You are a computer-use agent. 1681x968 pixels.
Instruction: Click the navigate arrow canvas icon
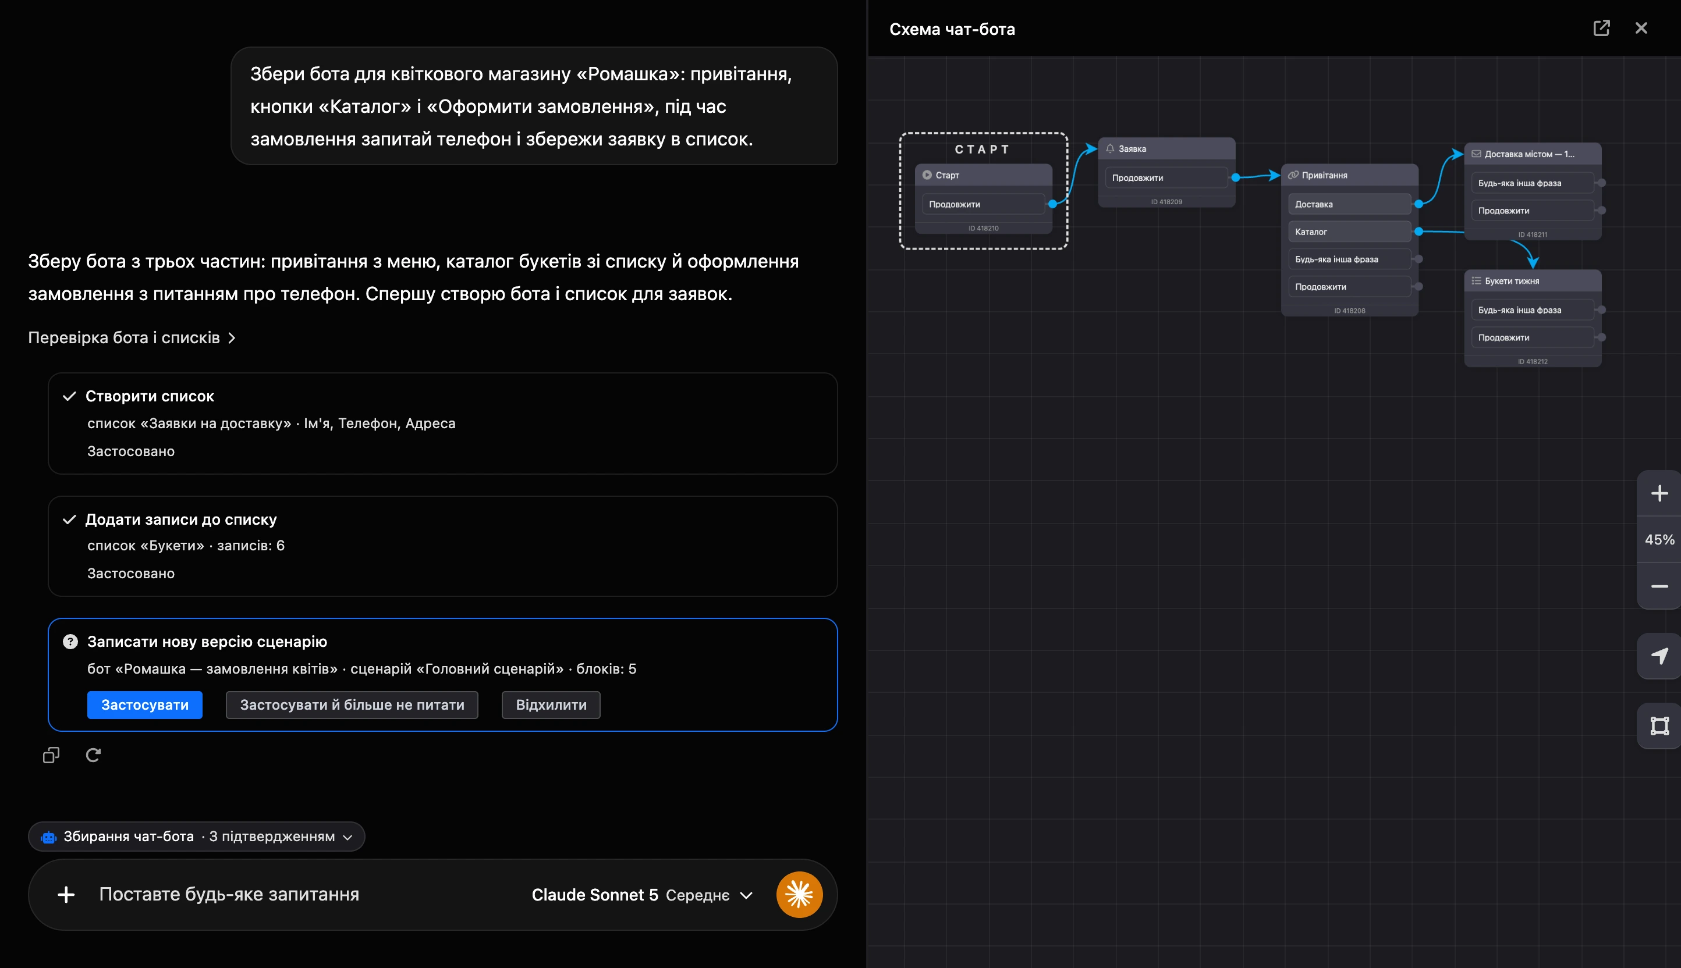pos(1659,656)
